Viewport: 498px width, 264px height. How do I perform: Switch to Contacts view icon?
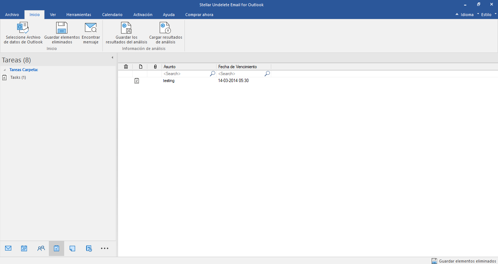pos(41,248)
